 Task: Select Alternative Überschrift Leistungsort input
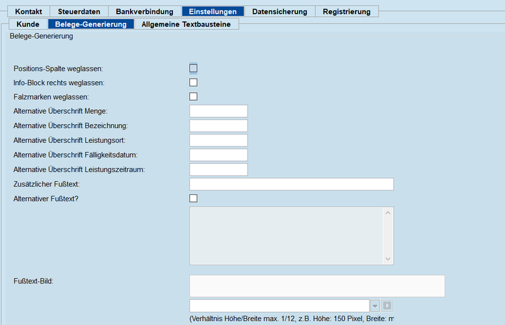pyautogui.click(x=218, y=140)
